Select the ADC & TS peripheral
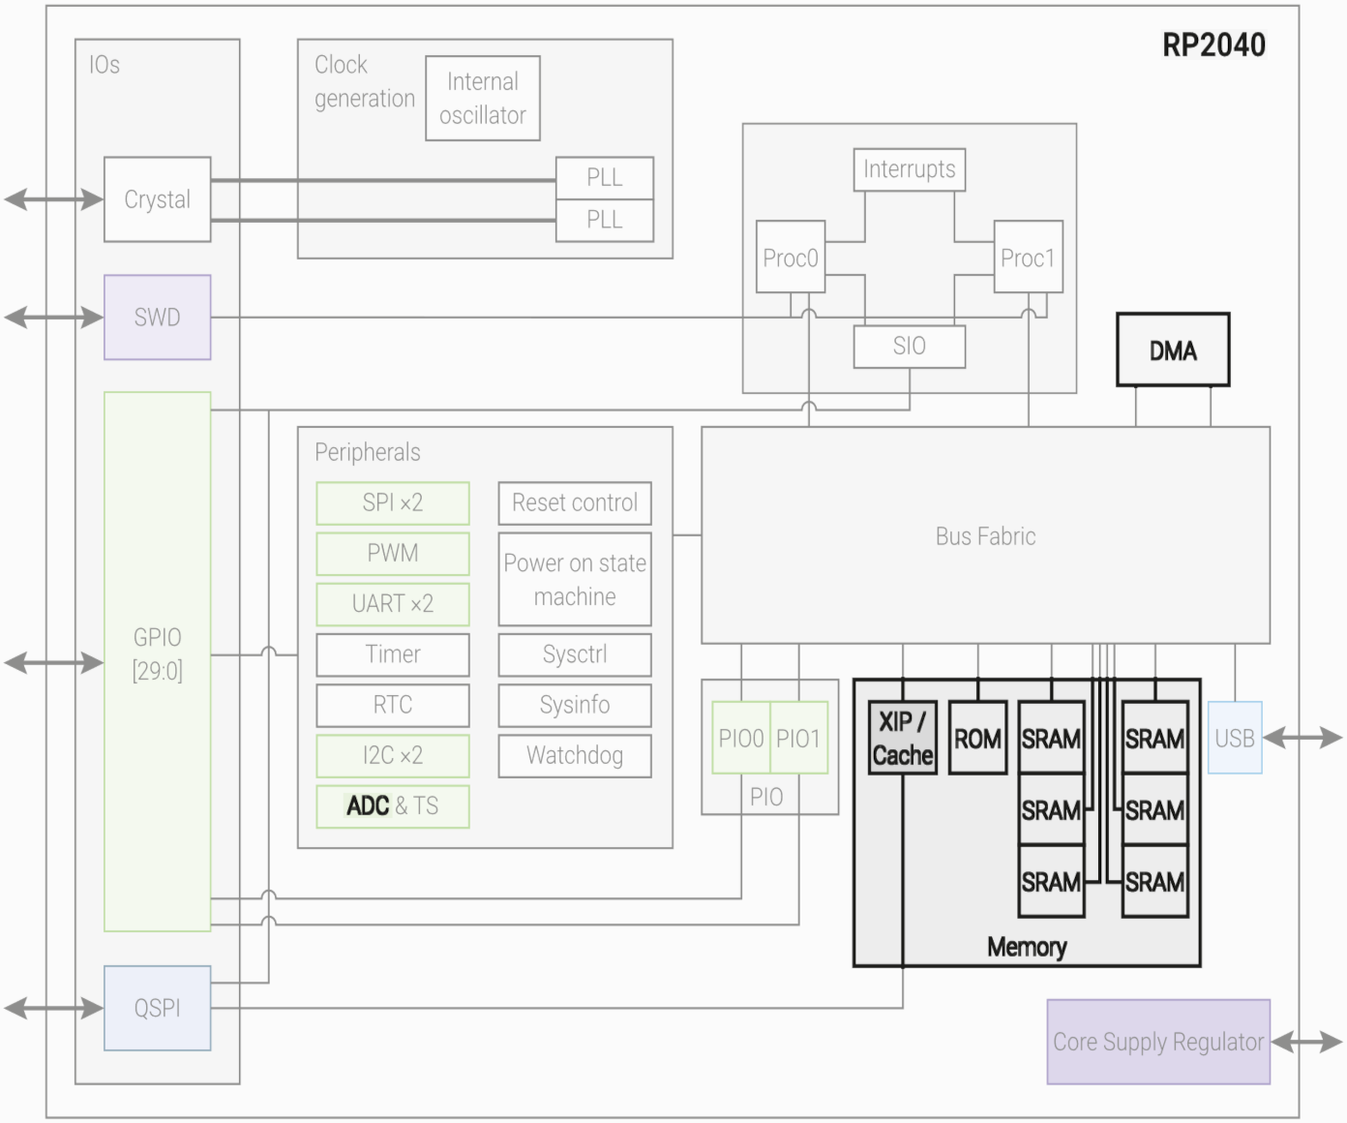 (x=393, y=806)
